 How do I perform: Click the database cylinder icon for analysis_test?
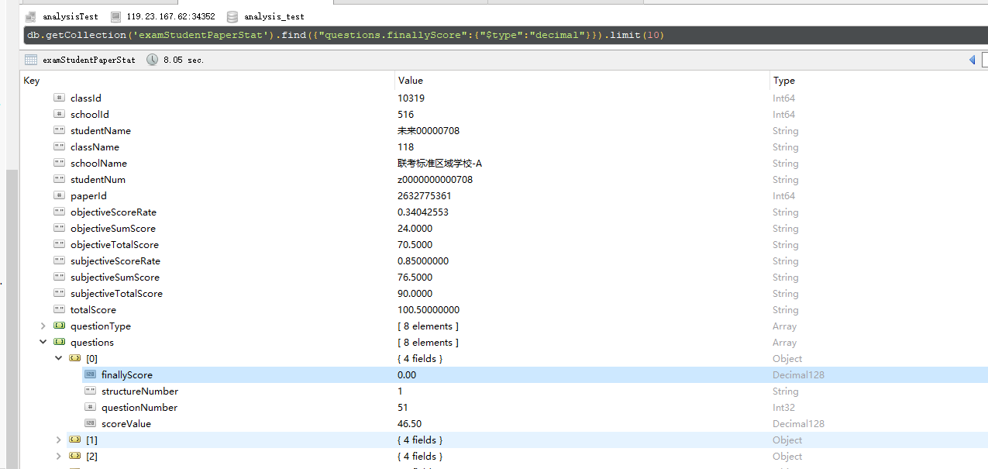pyautogui.click(x=232, y=16)
